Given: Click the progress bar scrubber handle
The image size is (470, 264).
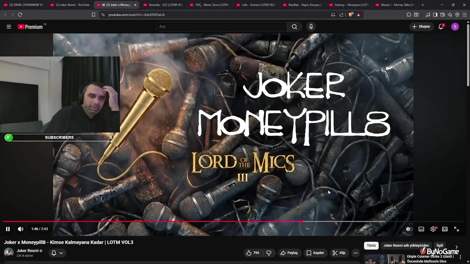Looking at the screenshot, I should point(302,221).
